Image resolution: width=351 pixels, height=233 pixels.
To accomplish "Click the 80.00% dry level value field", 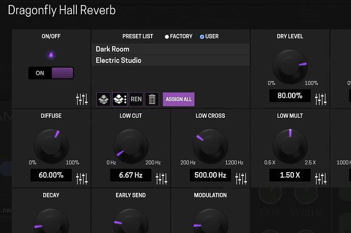I will pyautogui.click(x=290, y=95).
